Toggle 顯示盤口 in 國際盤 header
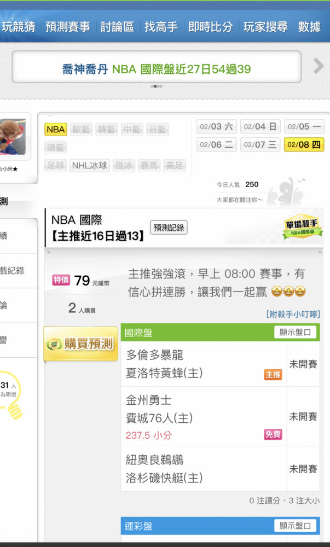Viewport: 330px width, 547px height. pyautogui.click(x=295, y=332)
